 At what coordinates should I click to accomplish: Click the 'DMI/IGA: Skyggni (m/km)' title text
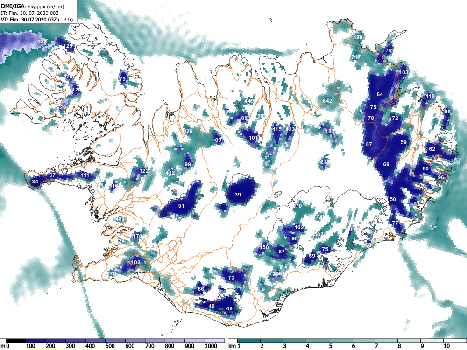tap(32, 6)
